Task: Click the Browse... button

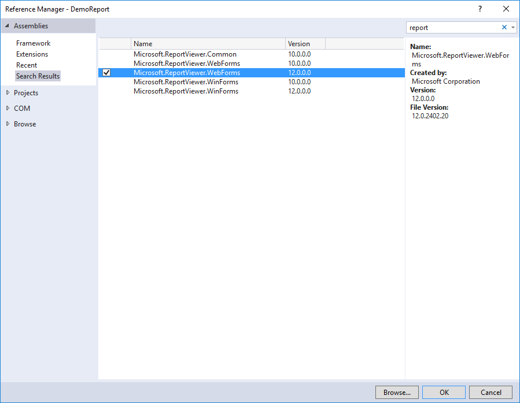Action: click(x=397, y=392)
